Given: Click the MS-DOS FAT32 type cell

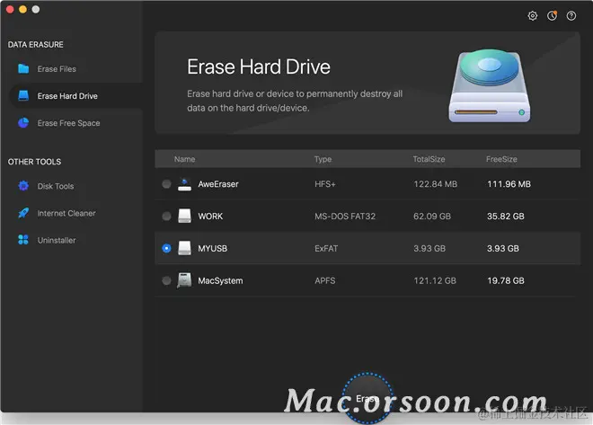Looking at the screenshot, I should point(345,216).
